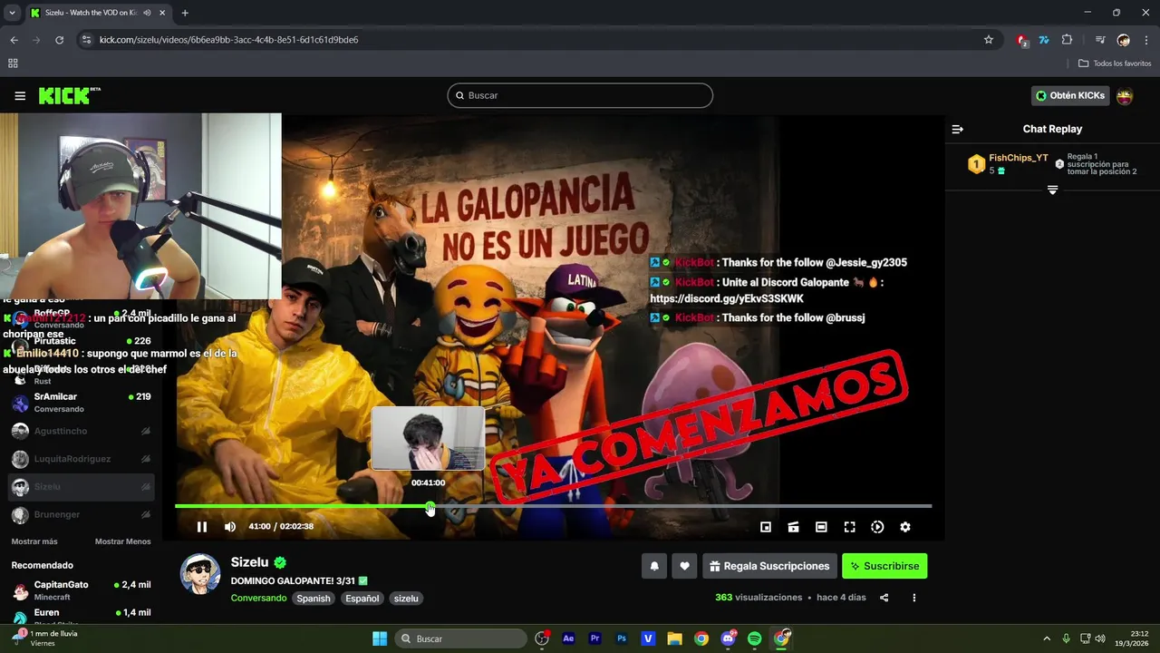Mute the video player volume

tap(230, 527)
